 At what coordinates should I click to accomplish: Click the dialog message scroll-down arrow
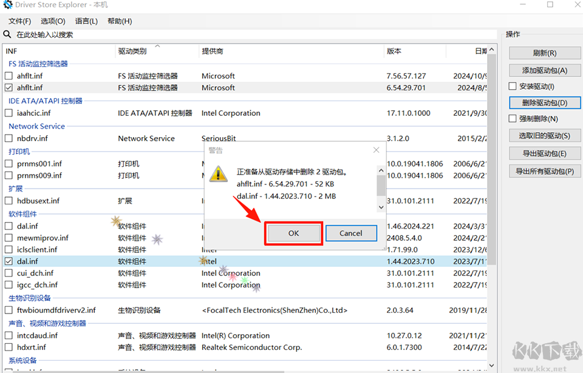[381, 207]
